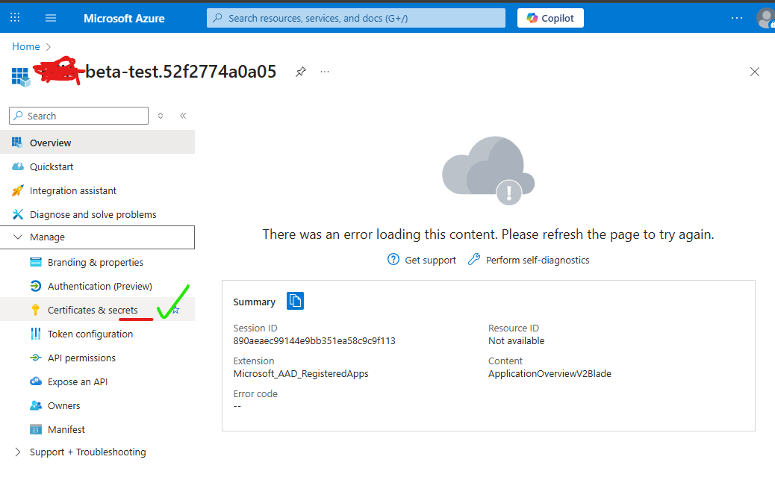Open Copilot
The image size is (775, 480).
click(x=550, y=19)
